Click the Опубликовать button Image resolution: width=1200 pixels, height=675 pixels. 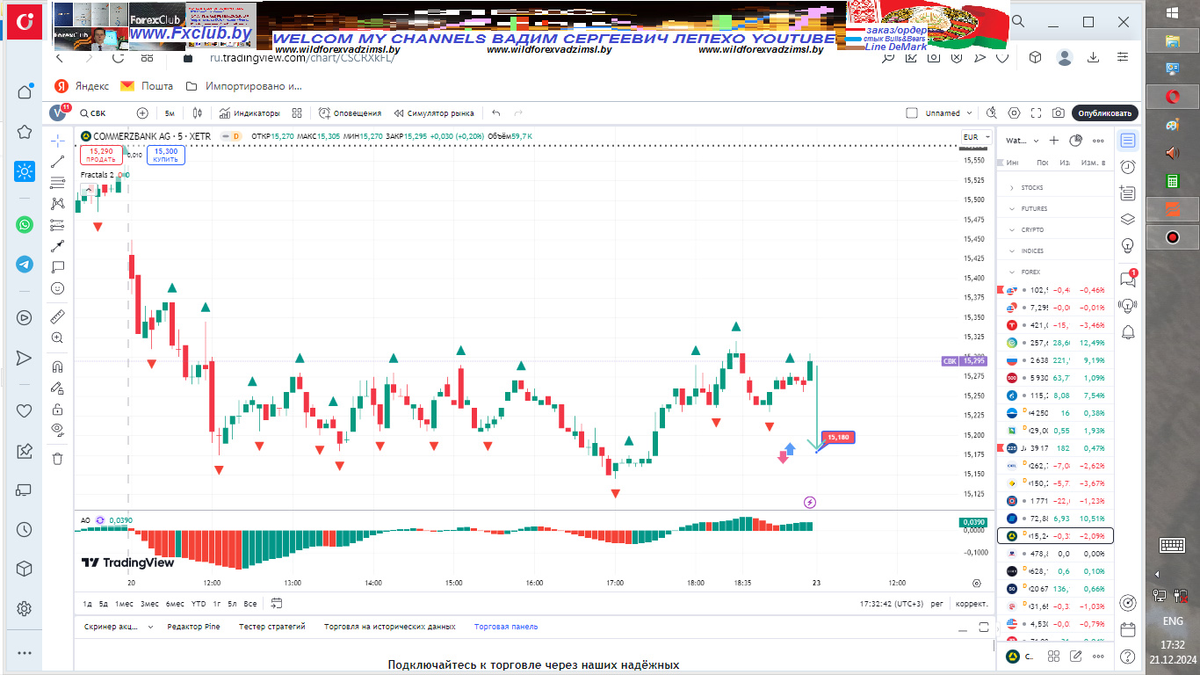[x=1105, y=112]
